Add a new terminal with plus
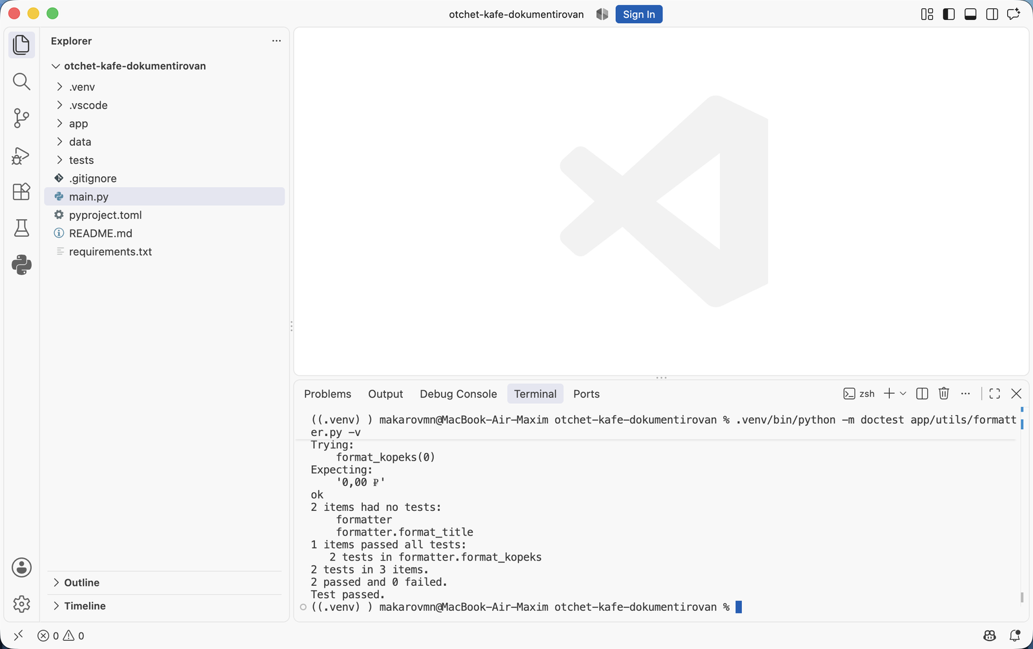This screenshot has height=649, width=1033. pyautogui.click(x=889, y=394)
